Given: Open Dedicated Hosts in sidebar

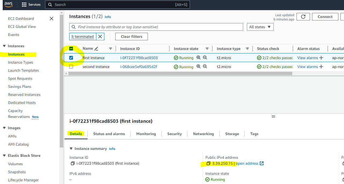Looking at the screenshot, I should 22,103.
